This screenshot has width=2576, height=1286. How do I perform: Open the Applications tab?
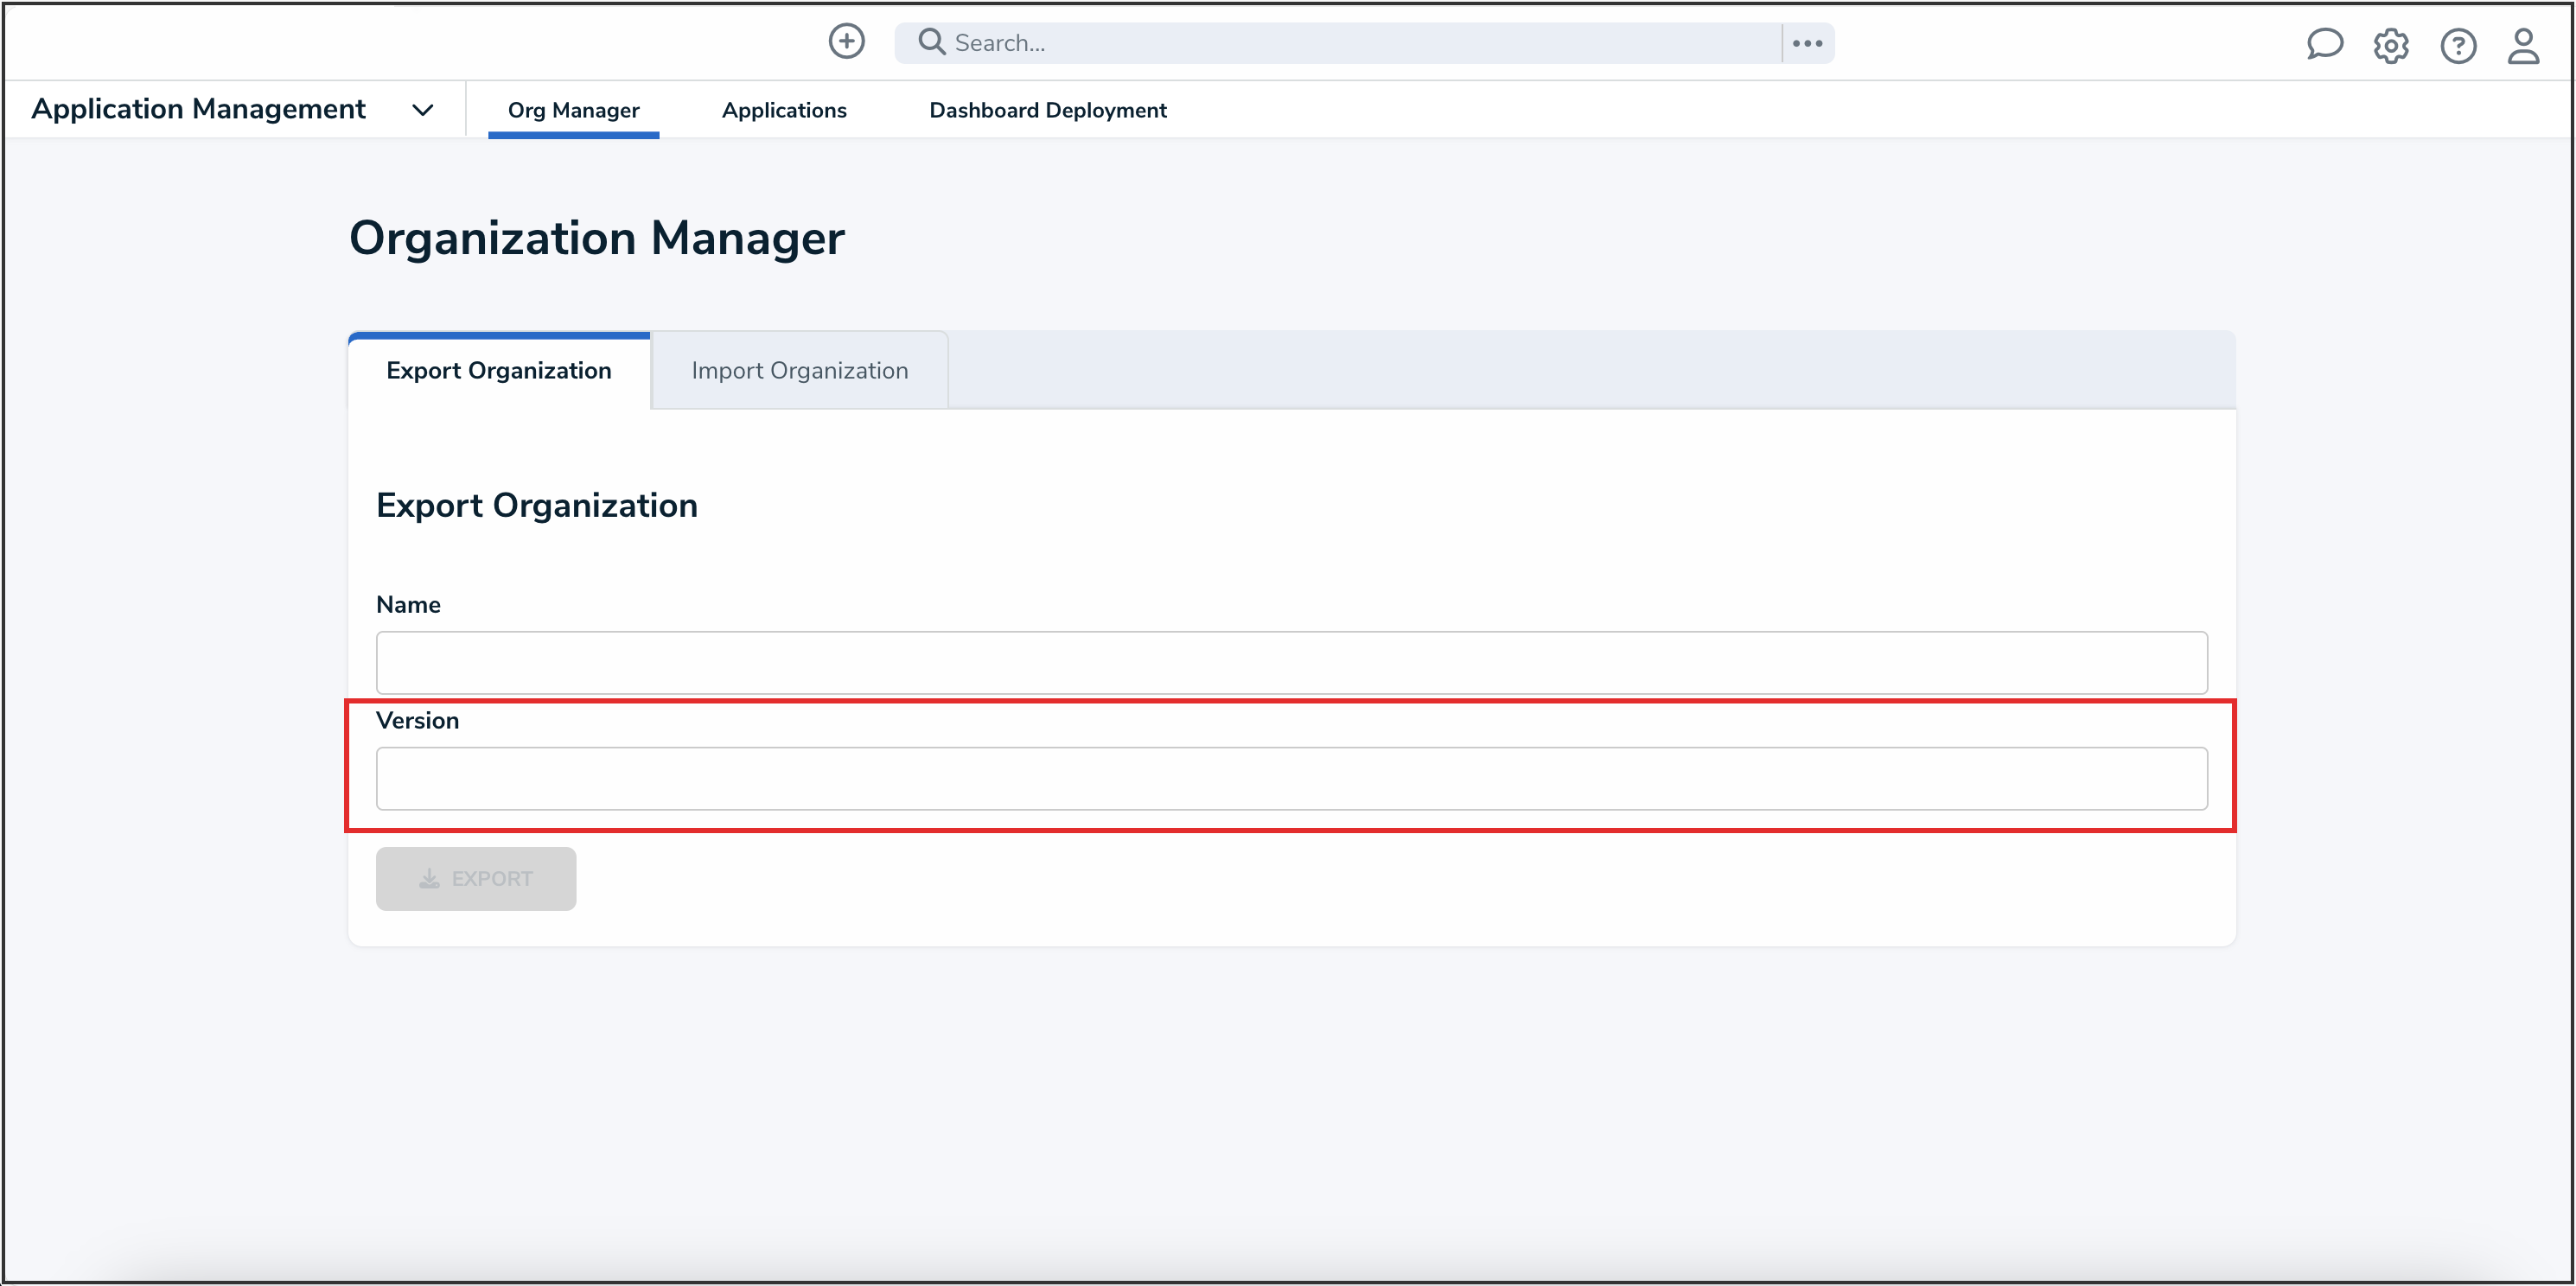(x=784, y=110)
